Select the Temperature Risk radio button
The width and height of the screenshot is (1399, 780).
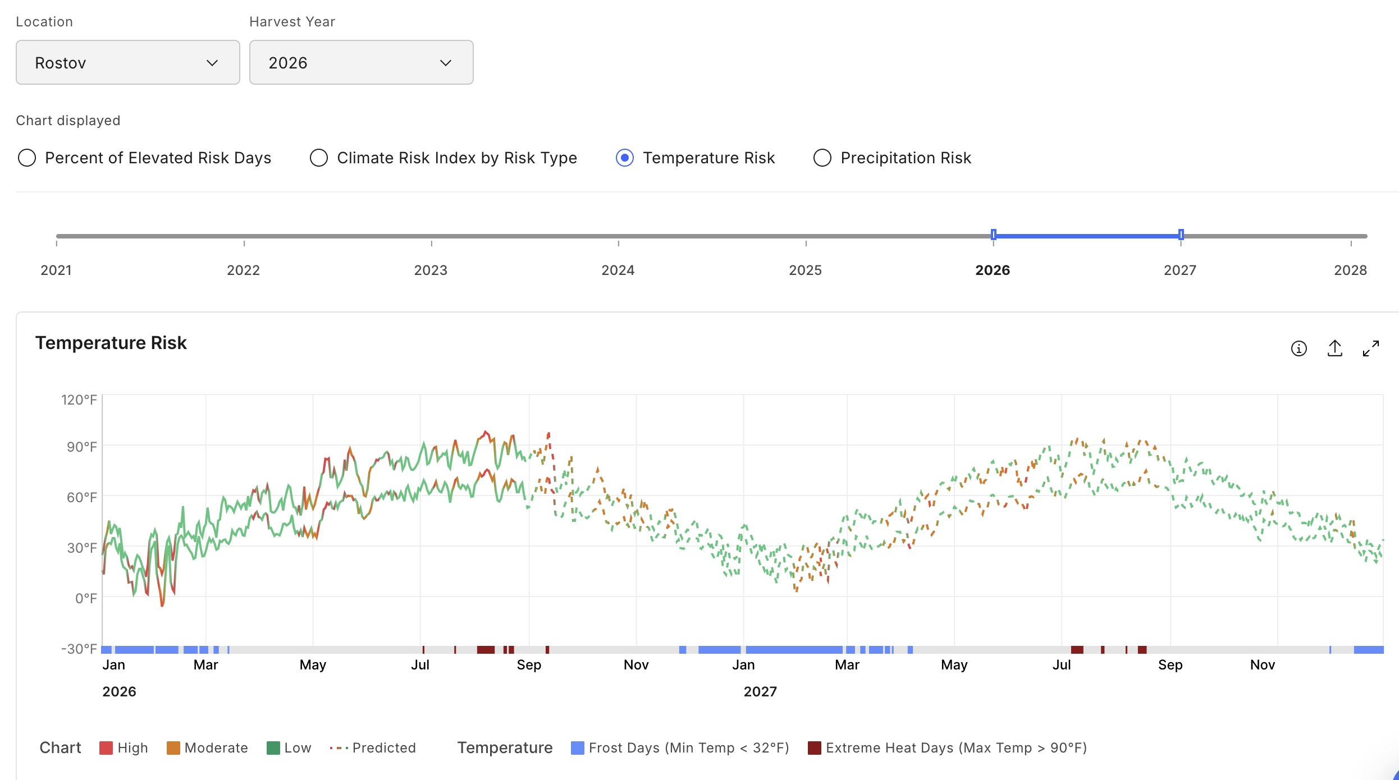(625, 158)
